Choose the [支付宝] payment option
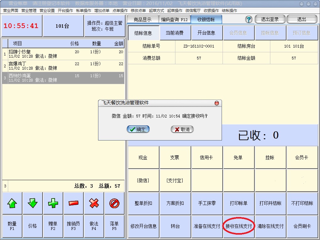Screen dimensions: 320x240 (175, 180)
